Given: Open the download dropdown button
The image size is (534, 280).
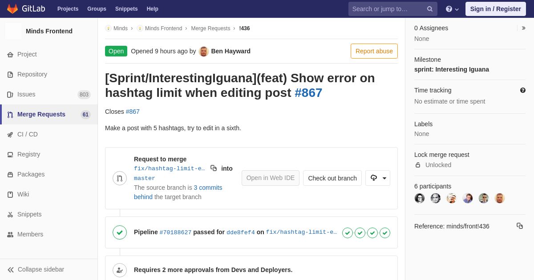Looking at the screenshot, I should [x=378, y=178].
